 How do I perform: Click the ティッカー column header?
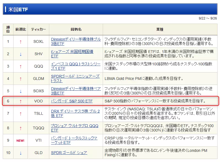(39, 29)
